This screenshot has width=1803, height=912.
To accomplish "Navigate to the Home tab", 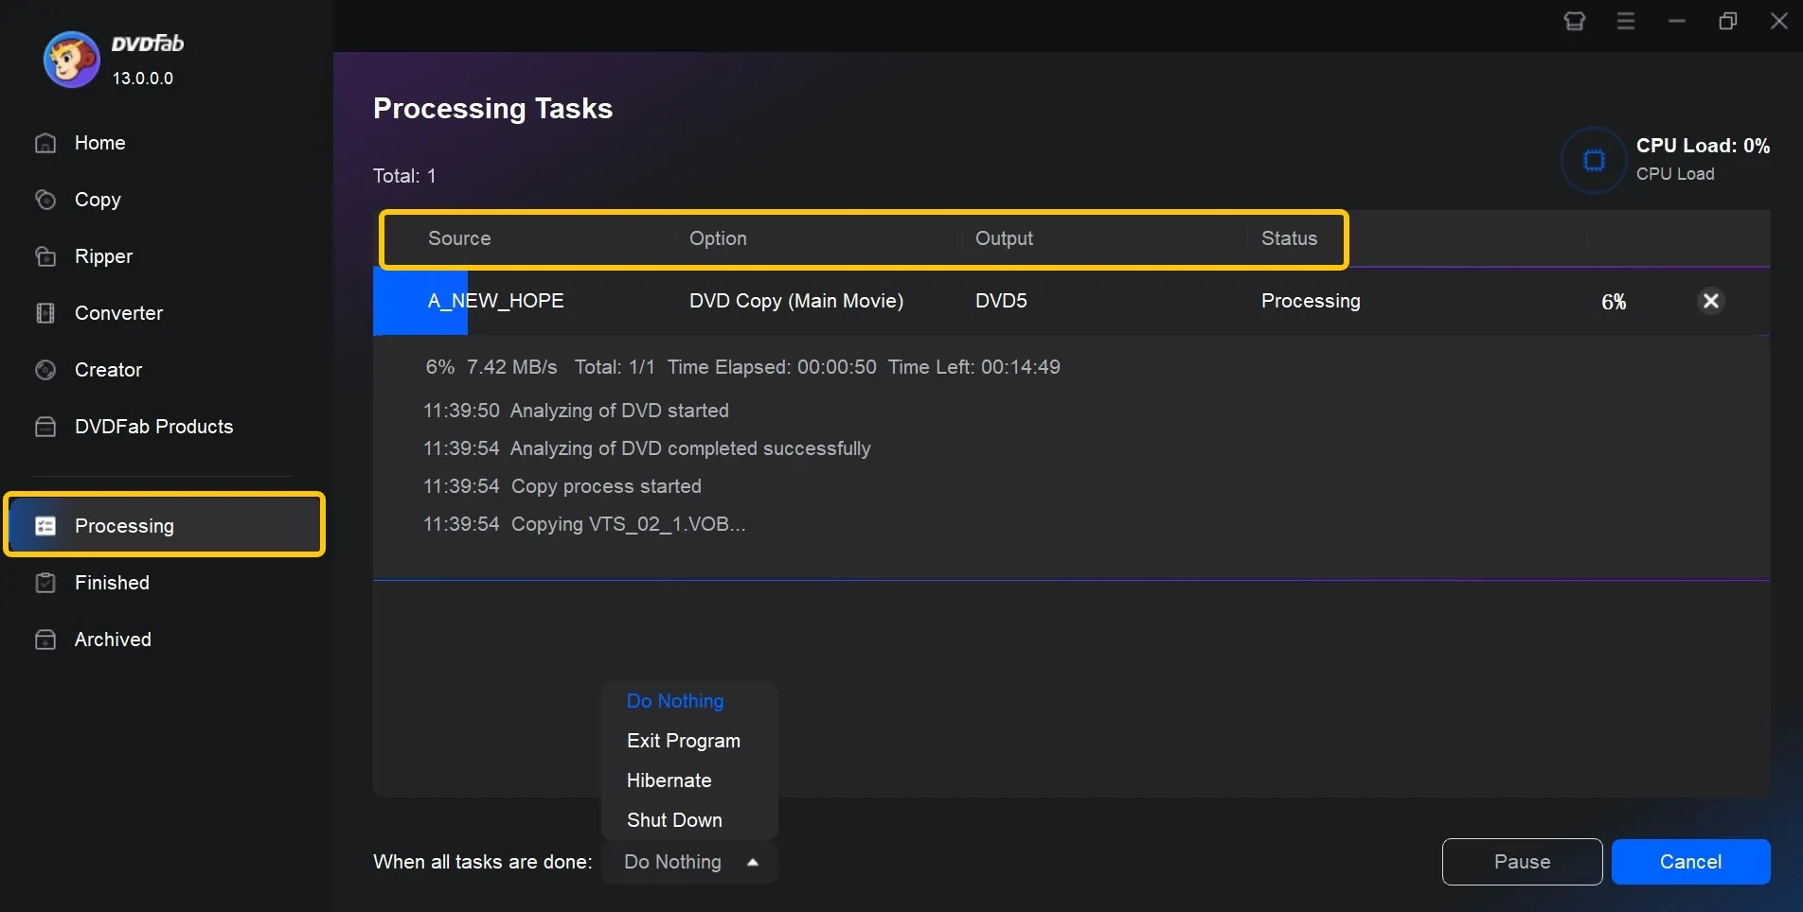I will [99, 143].
